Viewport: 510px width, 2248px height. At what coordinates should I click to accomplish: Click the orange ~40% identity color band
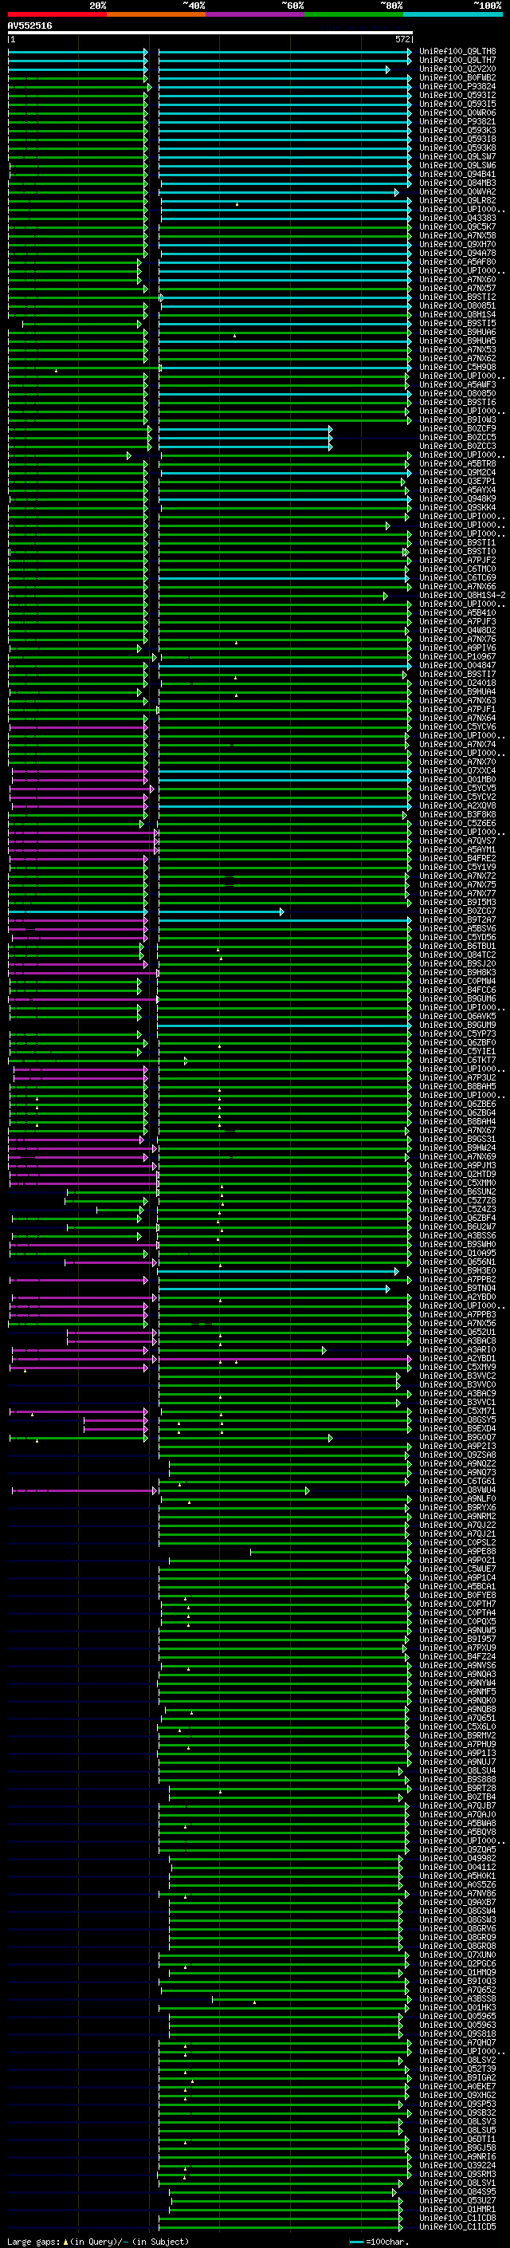click(x=156, y=14)
